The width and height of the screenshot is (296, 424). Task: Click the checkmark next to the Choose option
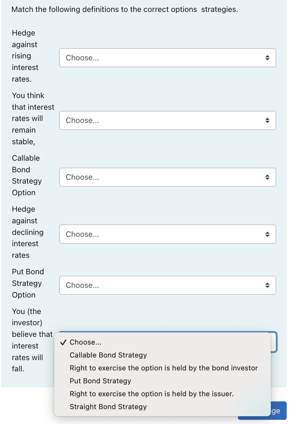(x=63, y=342)
